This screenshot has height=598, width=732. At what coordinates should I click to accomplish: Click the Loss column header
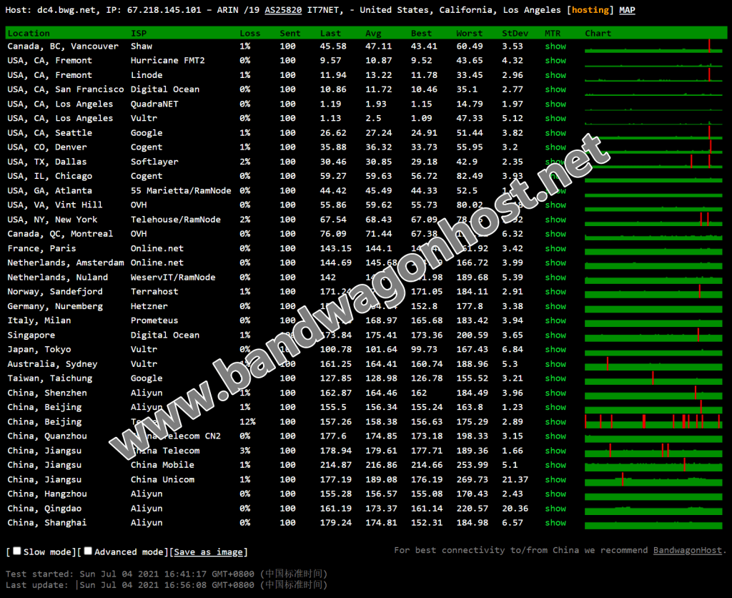coord(250,33)
